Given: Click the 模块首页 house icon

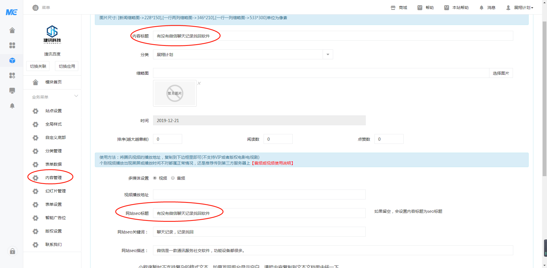Looking at the screenshot, I should [x=35, y=82].
